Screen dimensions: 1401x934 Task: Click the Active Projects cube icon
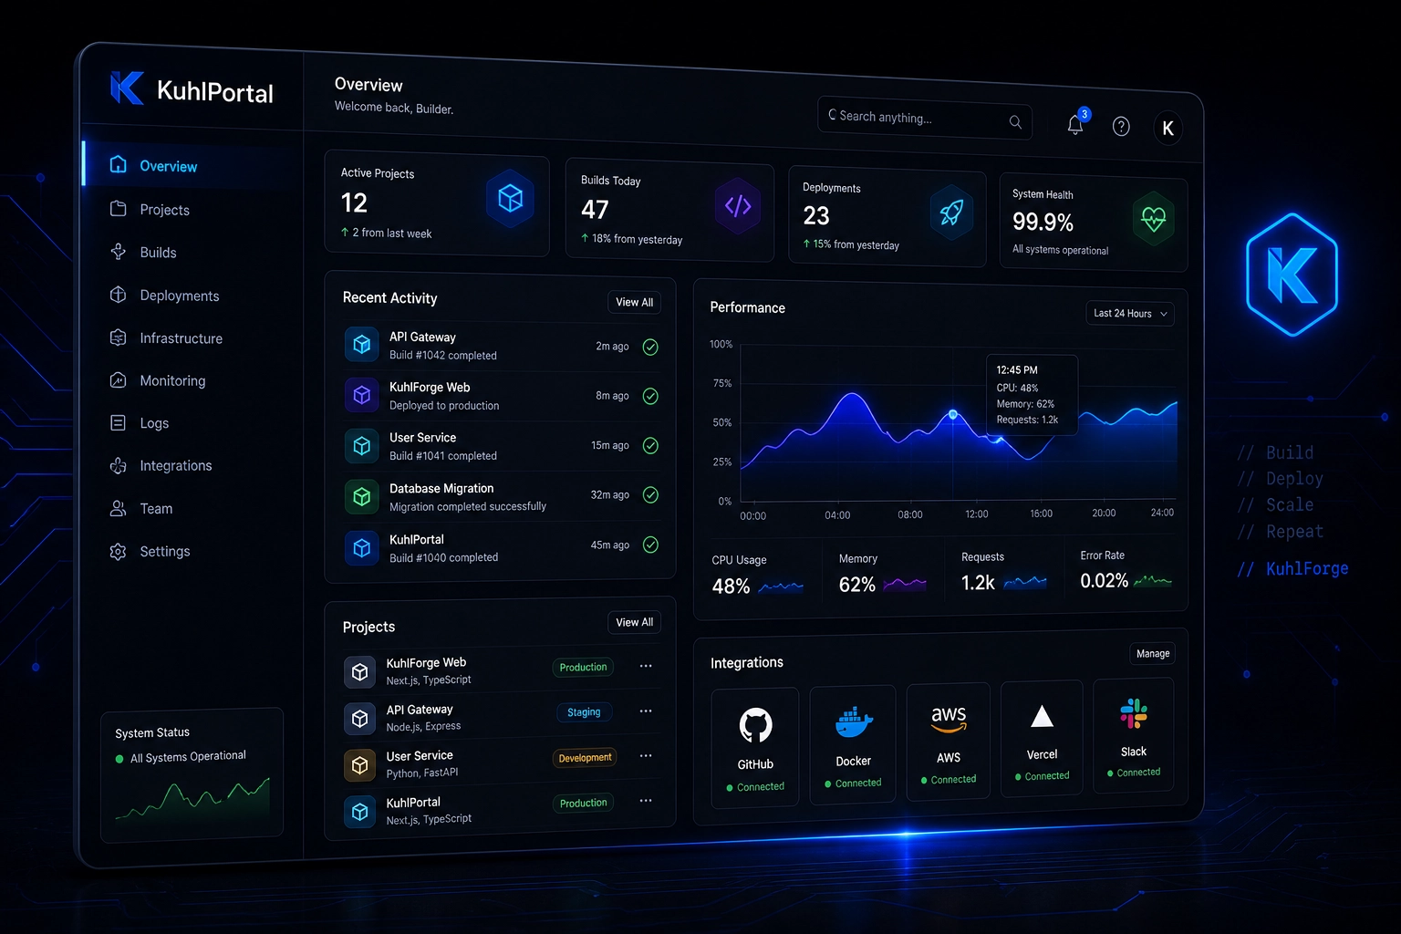point(511,198)
